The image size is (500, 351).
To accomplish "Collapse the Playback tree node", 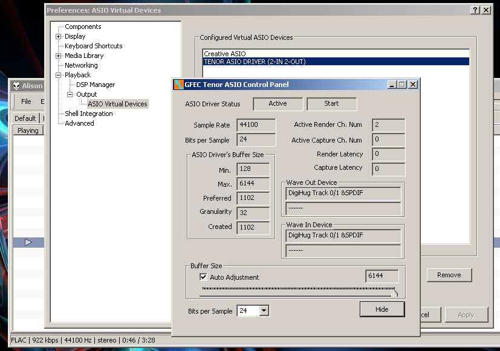I will [59, 76].
